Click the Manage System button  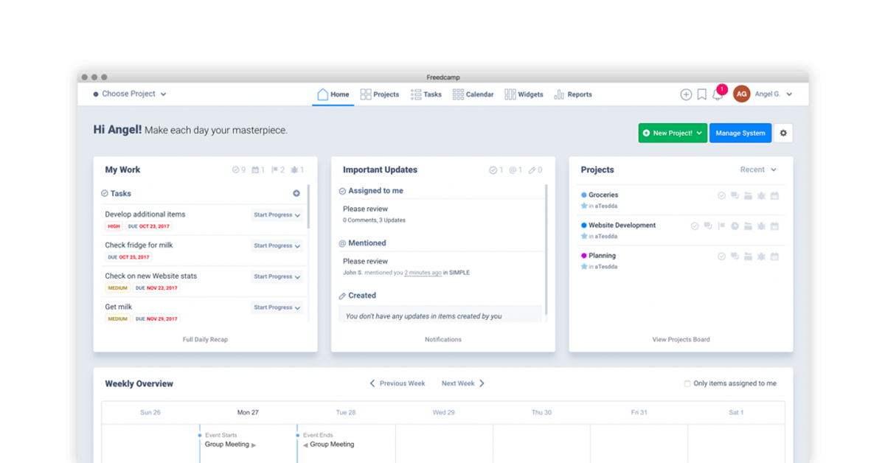coord(740,133)
